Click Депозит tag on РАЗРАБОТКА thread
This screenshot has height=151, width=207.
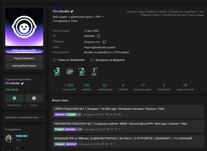point(71,129)
